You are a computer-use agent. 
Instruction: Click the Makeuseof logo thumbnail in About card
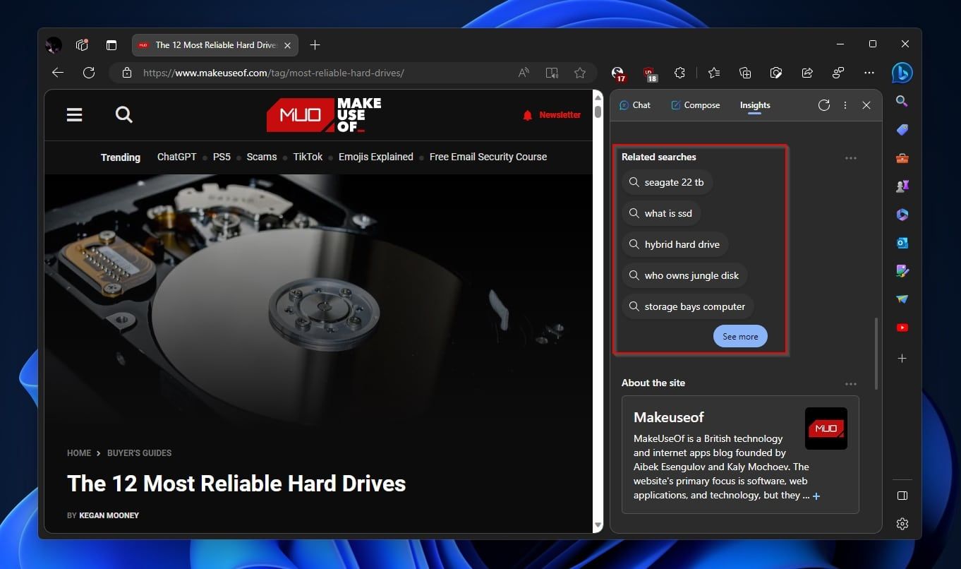[x=826, y=429]
